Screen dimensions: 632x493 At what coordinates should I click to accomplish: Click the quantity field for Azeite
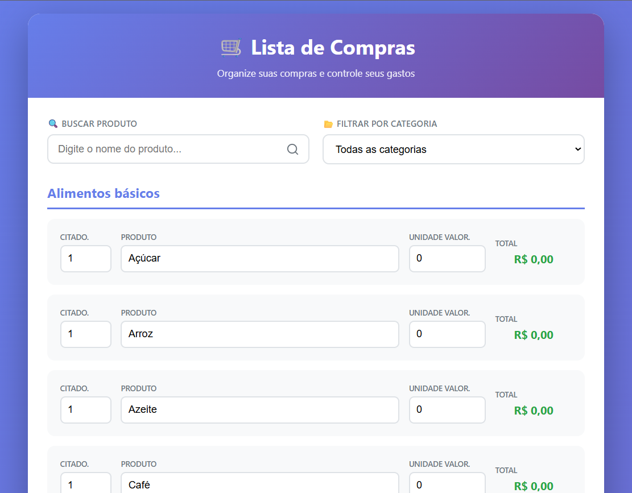point(85,410)
